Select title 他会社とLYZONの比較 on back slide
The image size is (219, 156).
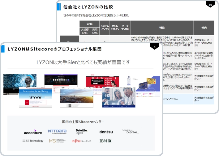click(x=88, y=7)
